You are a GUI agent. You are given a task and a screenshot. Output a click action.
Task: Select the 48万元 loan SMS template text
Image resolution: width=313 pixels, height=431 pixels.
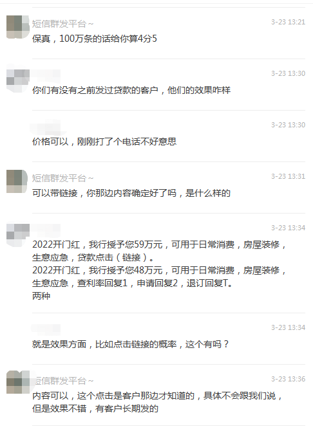point(159,277)
